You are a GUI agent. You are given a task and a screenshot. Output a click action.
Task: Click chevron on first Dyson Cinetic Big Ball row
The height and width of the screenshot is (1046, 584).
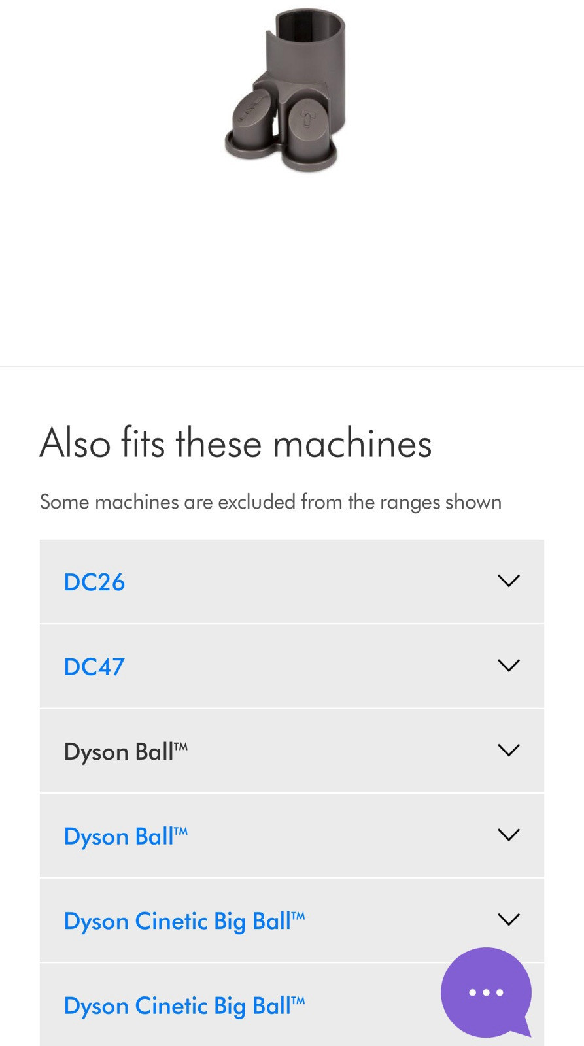(508, 920)
